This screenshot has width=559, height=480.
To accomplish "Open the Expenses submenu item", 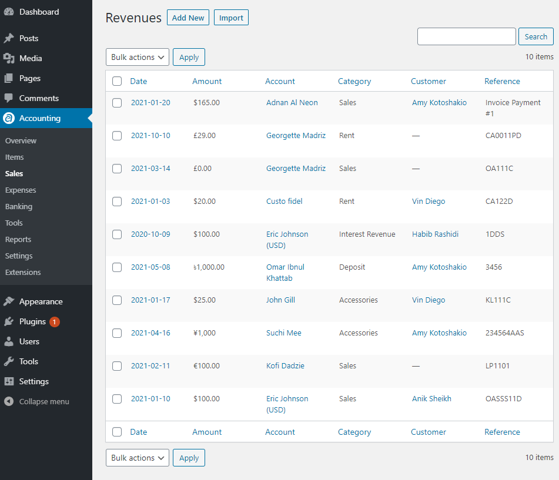I will [x=21, y=190].
